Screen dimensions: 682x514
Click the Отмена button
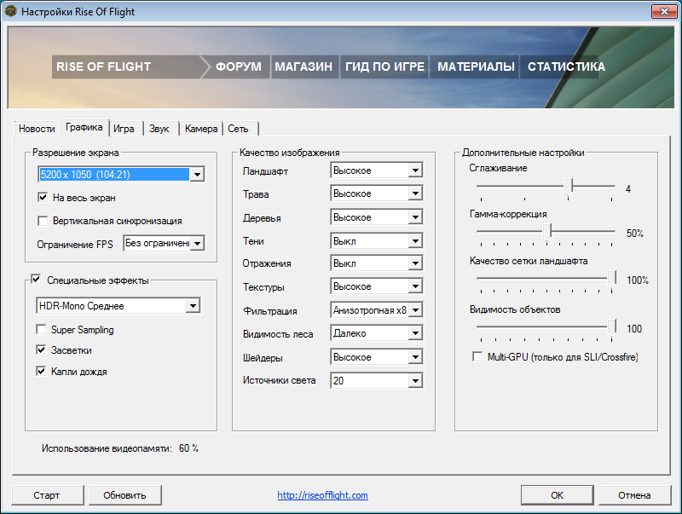coord(634,495)
